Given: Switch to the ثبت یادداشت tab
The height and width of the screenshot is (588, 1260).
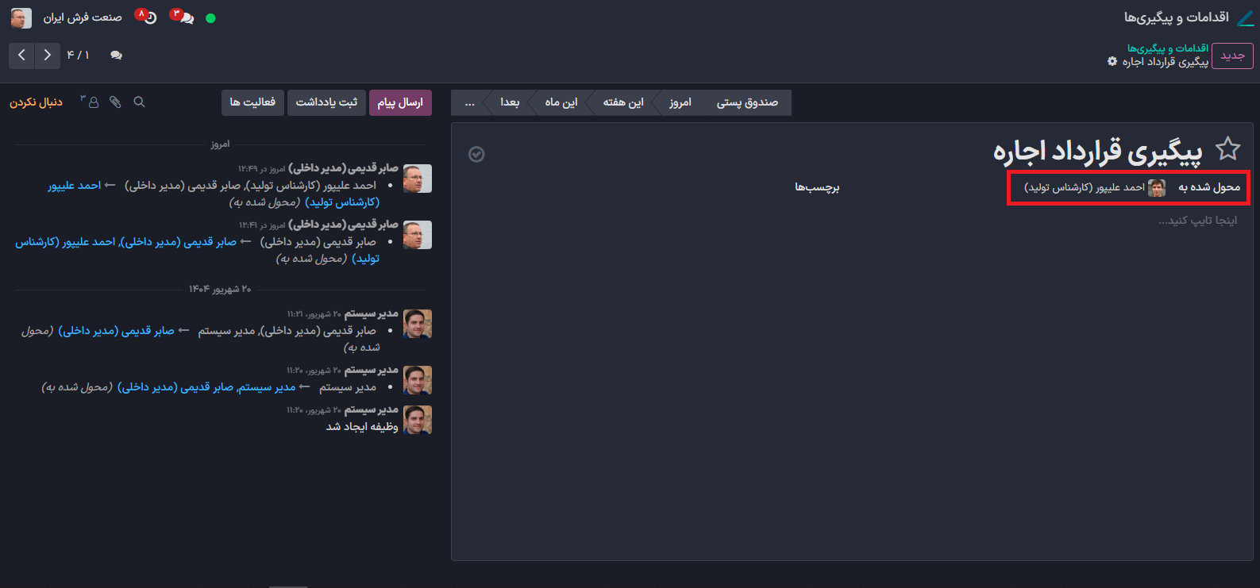Looking at the screenshot, I should 326,103.
